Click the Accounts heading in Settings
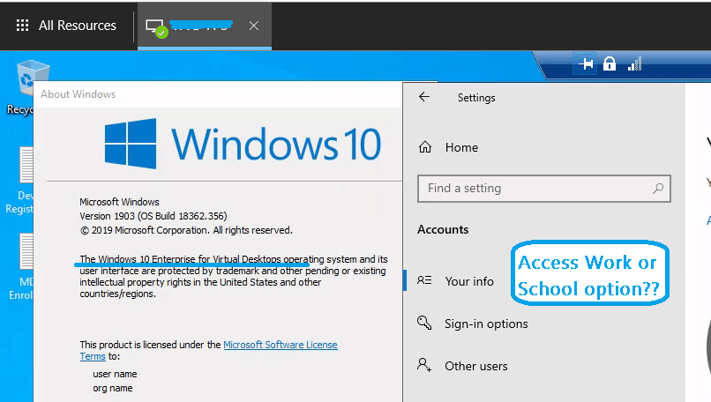The image size is (711, 402). pyautogui.click(x=443, y=230)
